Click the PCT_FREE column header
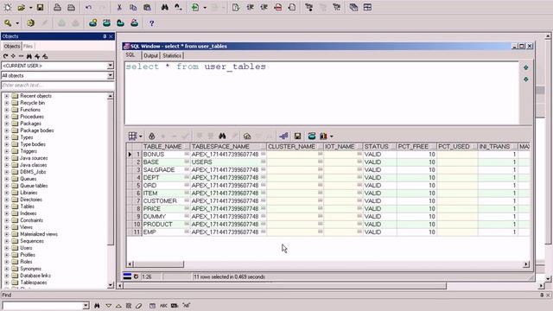Viewport: 553px width, 311px height. [x=416, y=147]
